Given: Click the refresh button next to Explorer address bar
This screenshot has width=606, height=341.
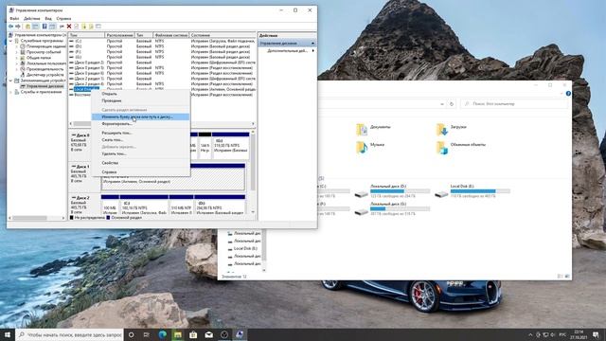Looking at the screenshot, I should coord(452,104).
